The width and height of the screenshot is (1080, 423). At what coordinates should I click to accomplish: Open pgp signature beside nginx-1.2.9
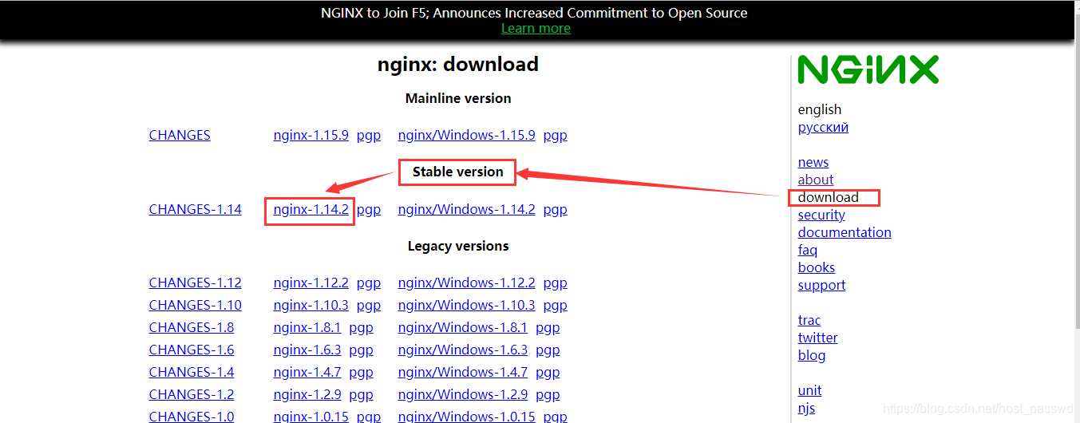pos(362,395)
